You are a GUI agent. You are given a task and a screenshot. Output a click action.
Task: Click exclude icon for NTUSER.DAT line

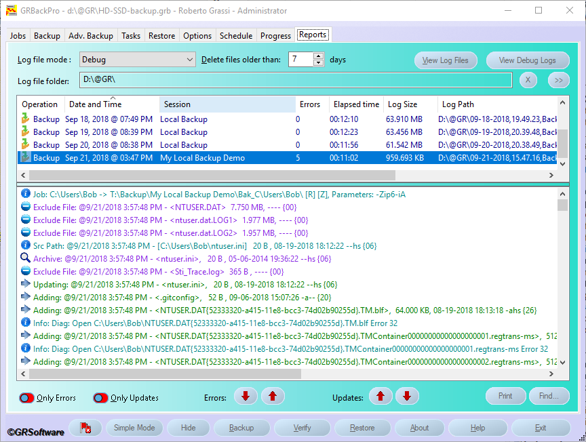(25, 207)
